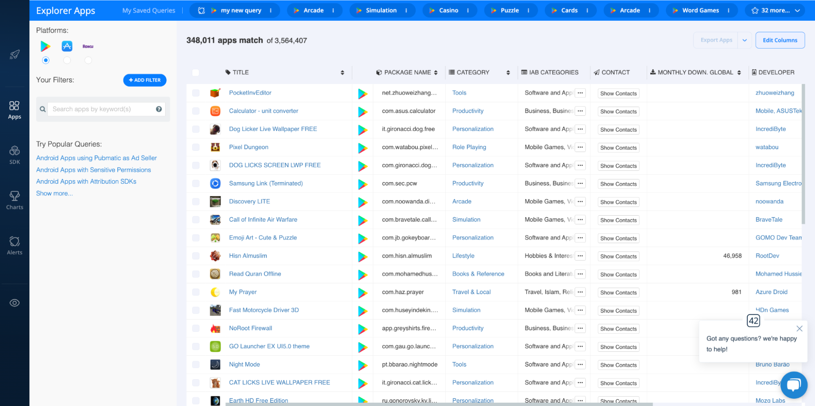Open options menu on Simulation query tab
The image size is (815, 406).
[x=406, y=11]
